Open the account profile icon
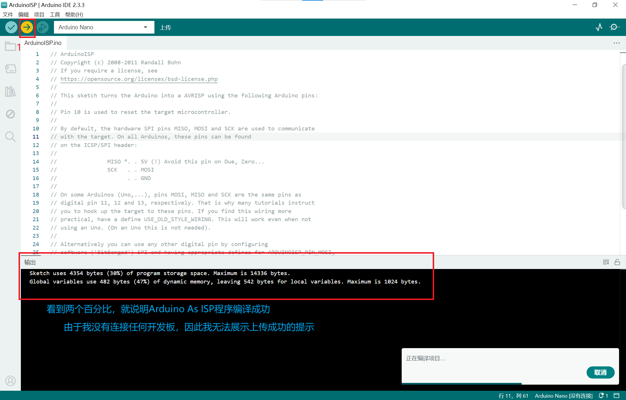 (x=10, y=381)
